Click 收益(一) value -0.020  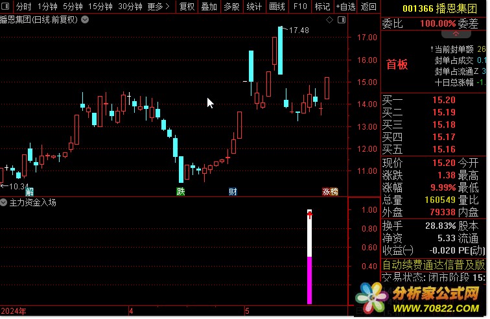pyautogui.click(x=442, y=250)
